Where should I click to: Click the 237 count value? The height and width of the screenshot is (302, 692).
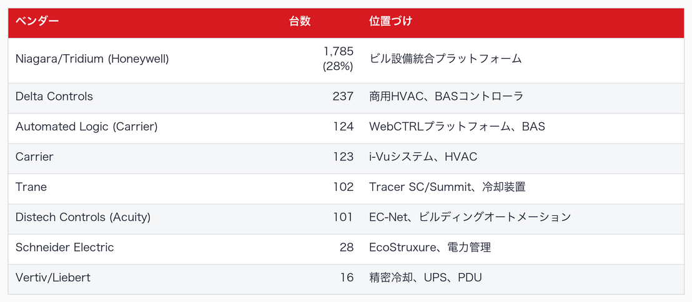344,97
